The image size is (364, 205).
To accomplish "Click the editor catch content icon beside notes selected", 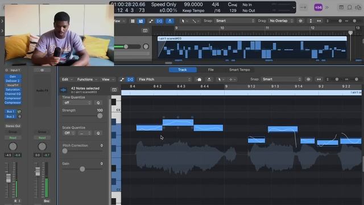I will (x=114, y=90).
